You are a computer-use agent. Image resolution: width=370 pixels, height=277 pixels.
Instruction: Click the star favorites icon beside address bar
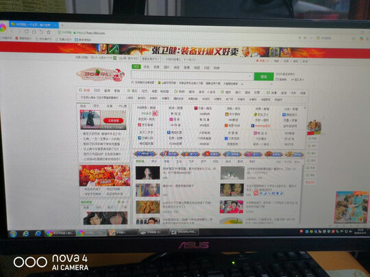[x=49, y=31]
